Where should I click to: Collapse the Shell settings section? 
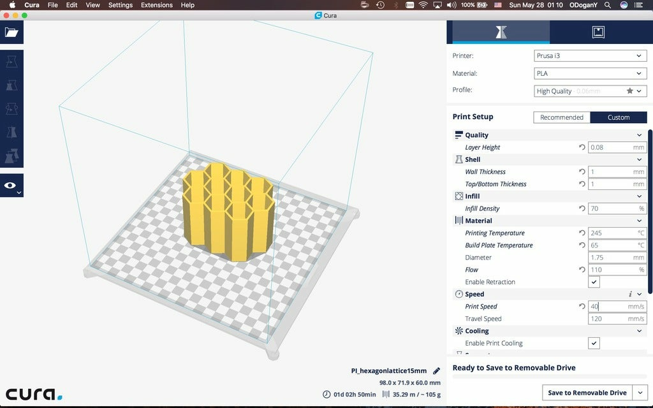point(639,159)
